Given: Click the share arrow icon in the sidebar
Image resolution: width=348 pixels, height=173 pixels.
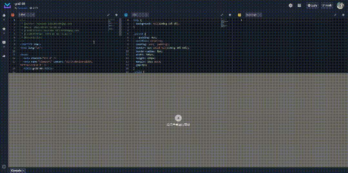Looking at the screenshot, I should click(x=4, y=56).
